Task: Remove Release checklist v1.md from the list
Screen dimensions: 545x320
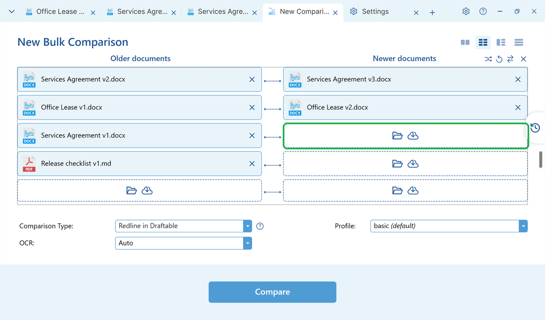Action: [x=252, y=164]
